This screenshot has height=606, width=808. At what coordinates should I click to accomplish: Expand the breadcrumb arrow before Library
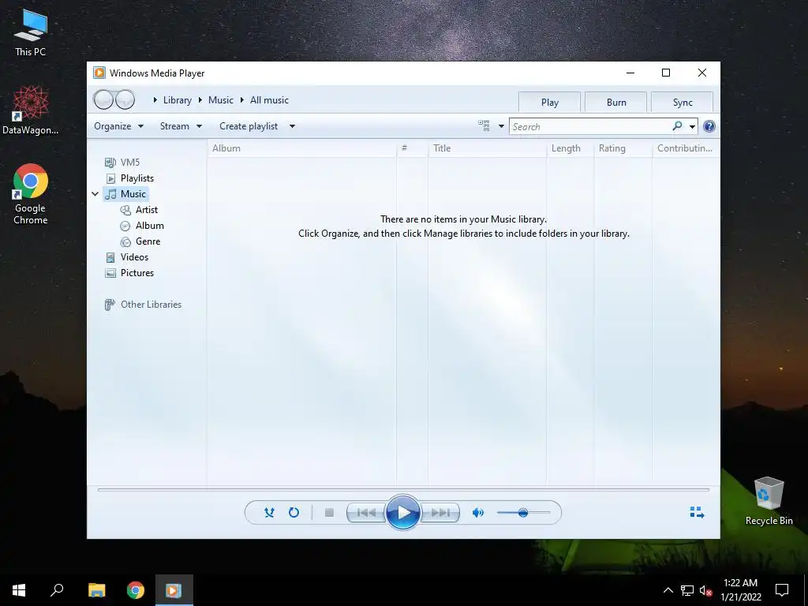155,100
